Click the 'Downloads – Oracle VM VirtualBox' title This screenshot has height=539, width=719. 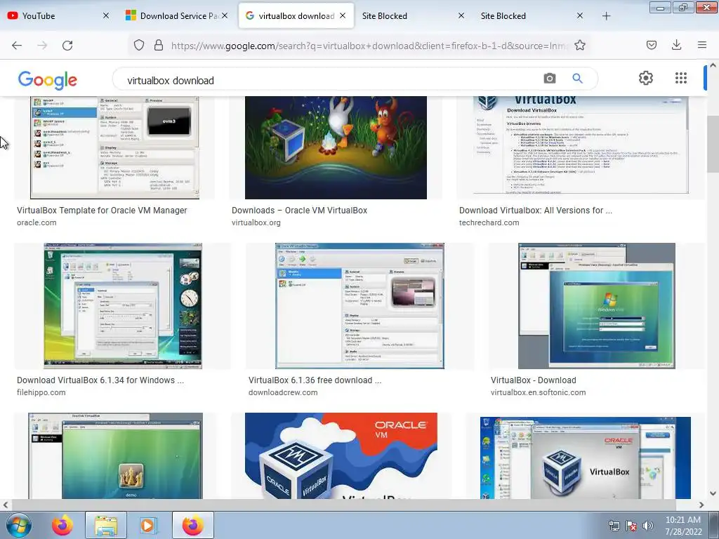coord(299,211)
